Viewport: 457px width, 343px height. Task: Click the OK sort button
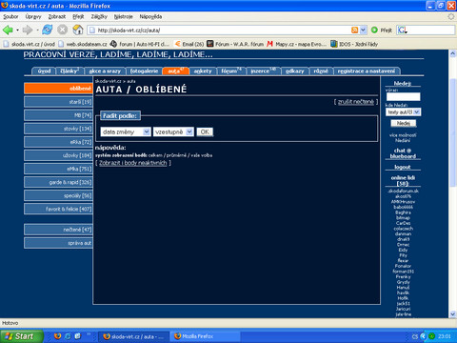click(205, 131)
